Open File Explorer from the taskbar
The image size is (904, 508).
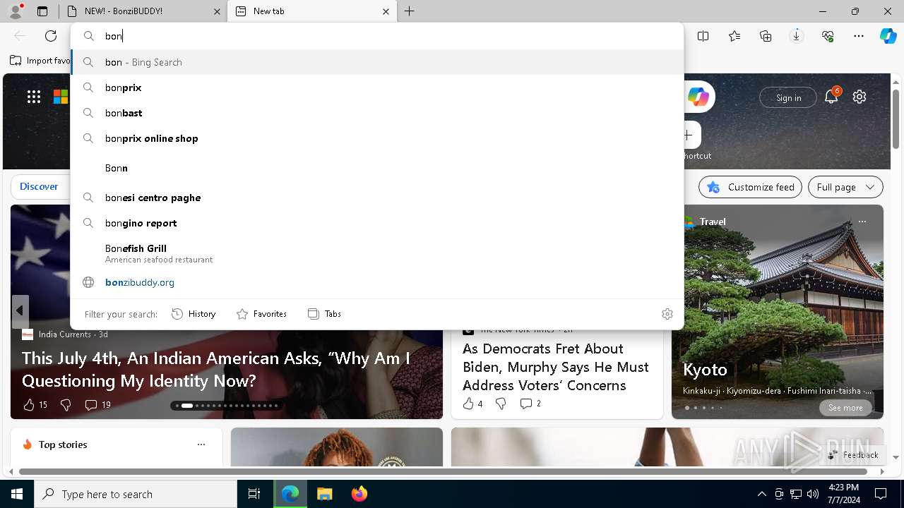click(x=324, y=494)
